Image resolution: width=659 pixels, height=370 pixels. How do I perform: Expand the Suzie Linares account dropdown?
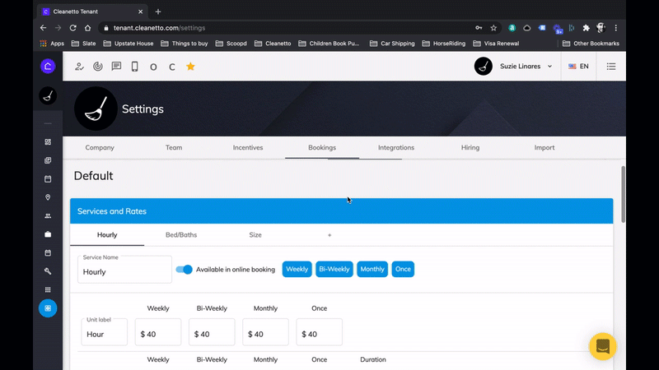pos(514,67)
